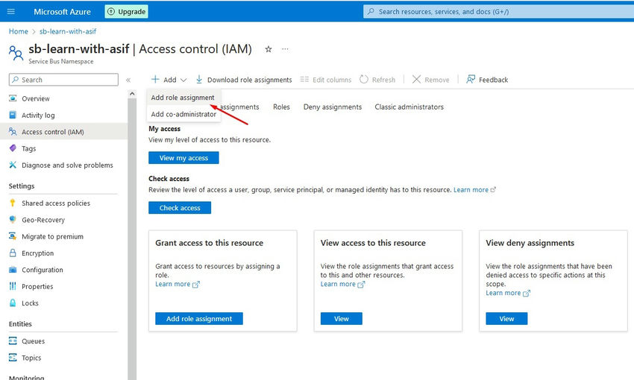Screen dimensions: 634x380
Task: Click the Upgrade button in header
Action: click(x=126, y=12)
